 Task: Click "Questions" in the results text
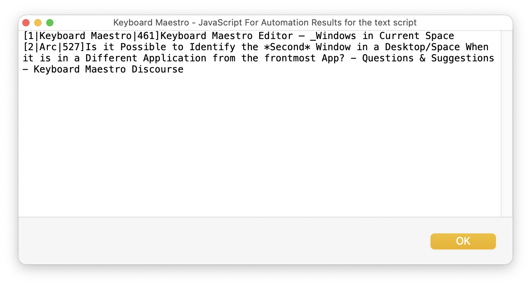[x=388, y=58]
